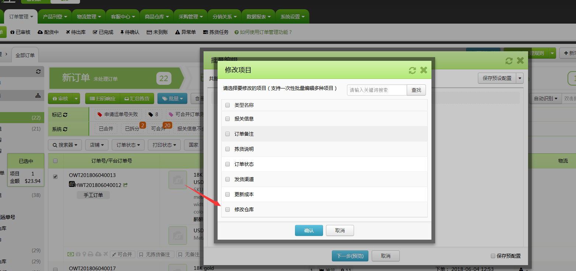
Task: Go to 待出库 orders
Action: point(76,32)
